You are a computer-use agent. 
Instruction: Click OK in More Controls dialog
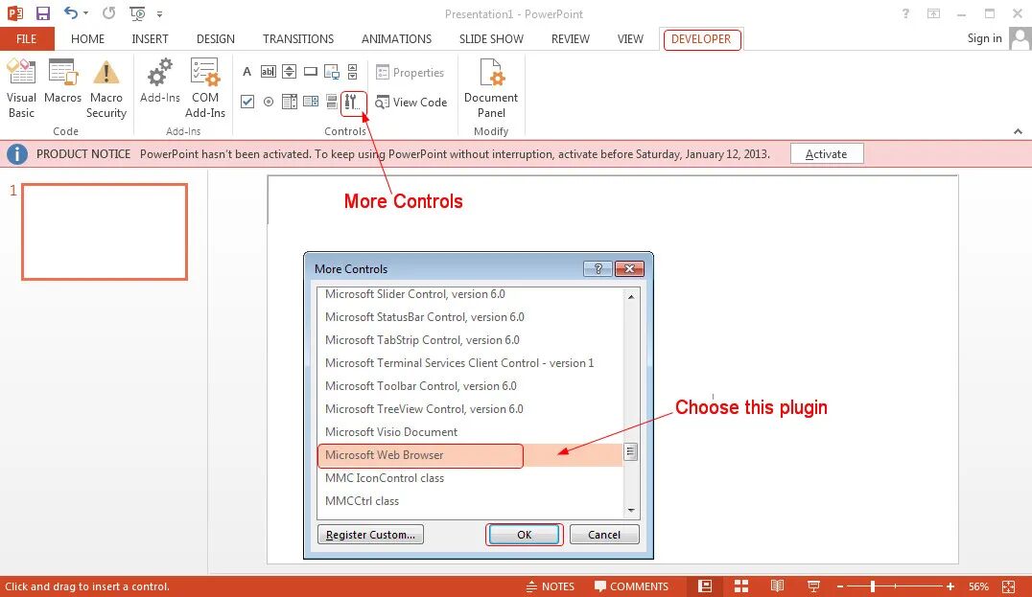pos(524,535)
